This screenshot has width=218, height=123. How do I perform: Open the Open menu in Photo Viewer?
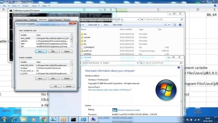[44, 6]
